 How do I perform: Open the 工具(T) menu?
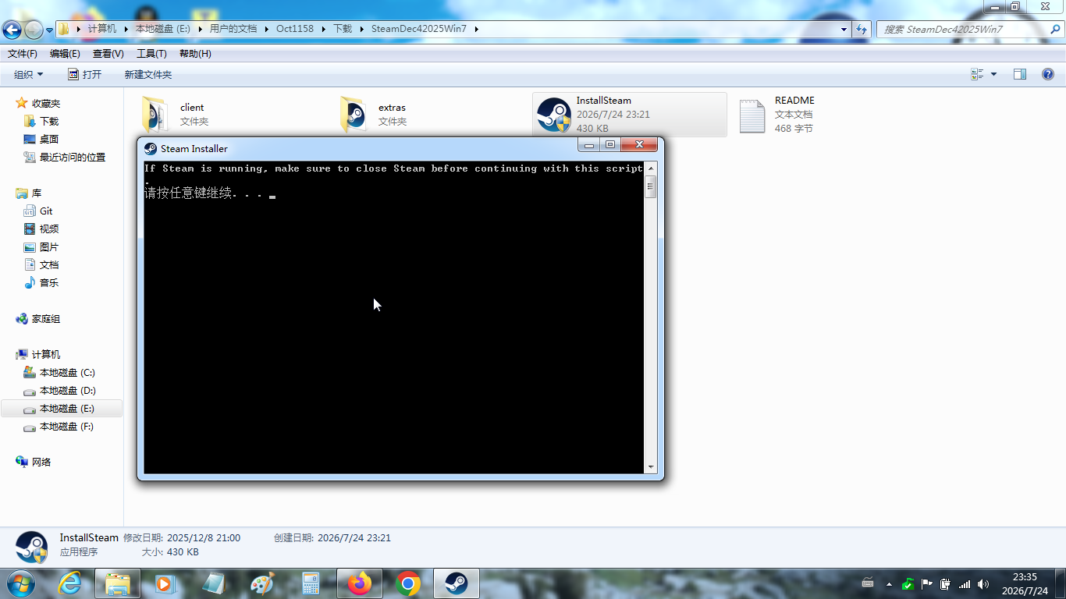pyautogui.click(x=151, y=54)
